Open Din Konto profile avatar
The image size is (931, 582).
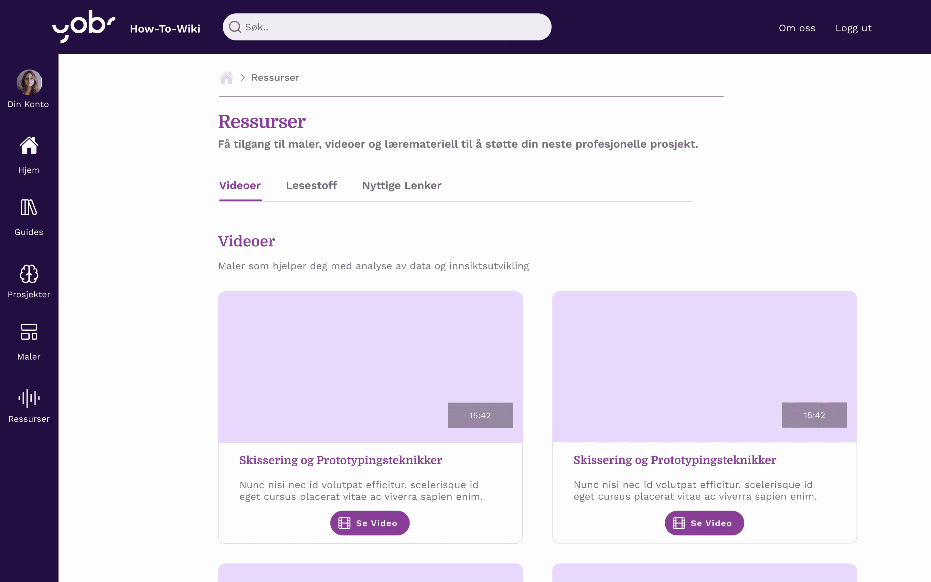coord(29,82)
